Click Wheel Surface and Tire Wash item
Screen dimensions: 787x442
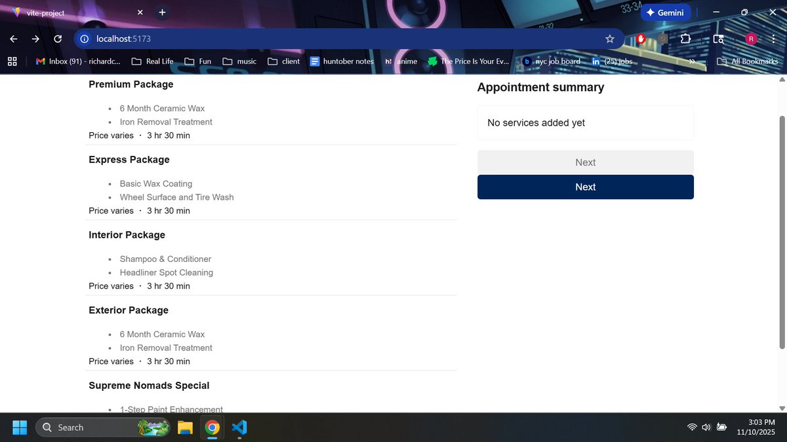click(176, 197)
